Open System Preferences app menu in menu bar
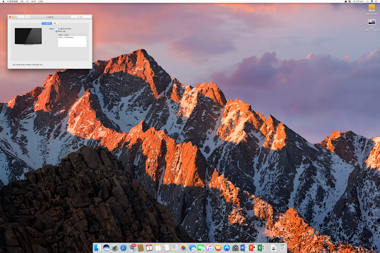The image size is (380, 253). (x=12, y=1)
